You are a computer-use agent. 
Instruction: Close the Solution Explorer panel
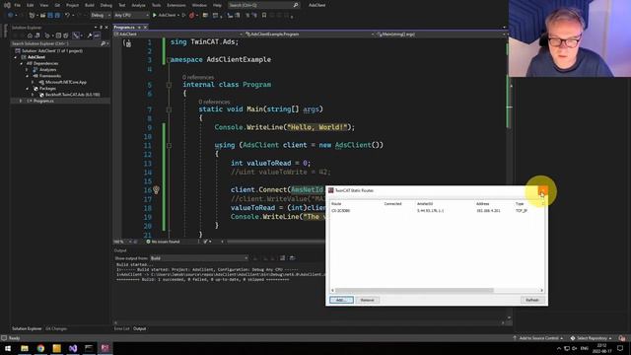[106, 28]
